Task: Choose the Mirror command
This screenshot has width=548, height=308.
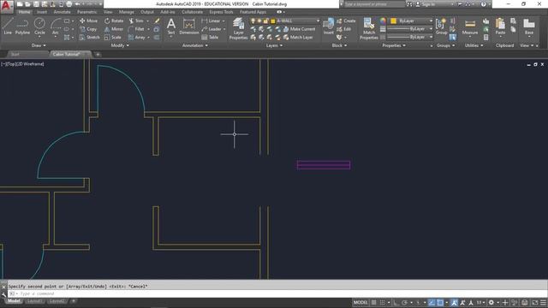Action: [x=114, y=29]
